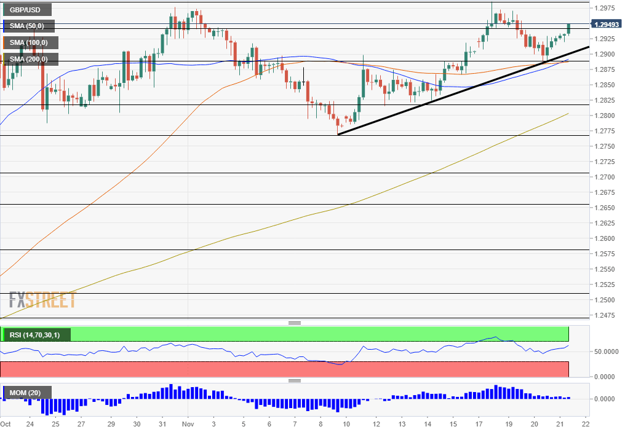Click the green RSI overbought zone band
Viewport: 633px width, 432px height.
308,334
